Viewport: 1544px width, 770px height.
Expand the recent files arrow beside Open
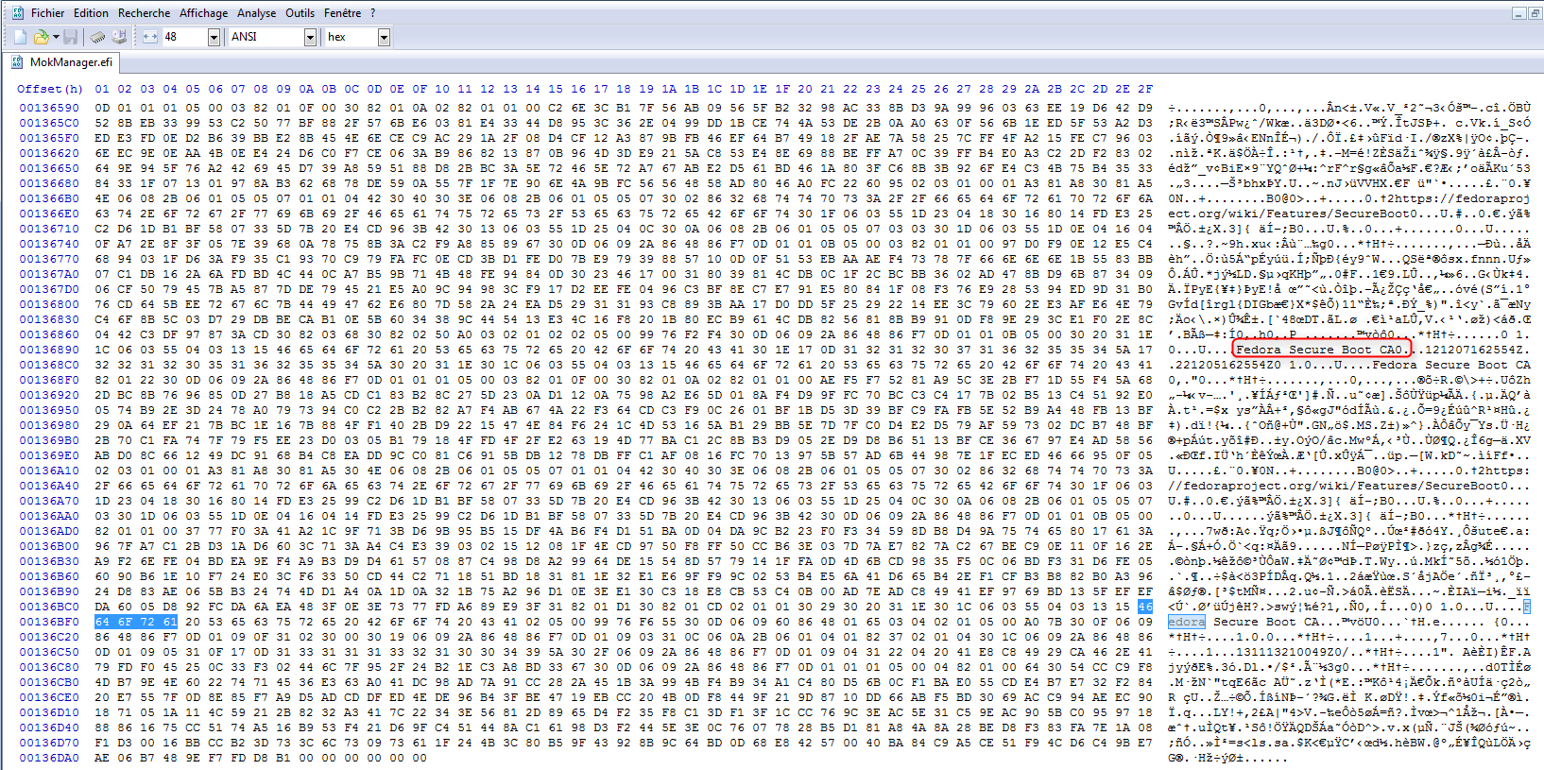click(56, 37)
